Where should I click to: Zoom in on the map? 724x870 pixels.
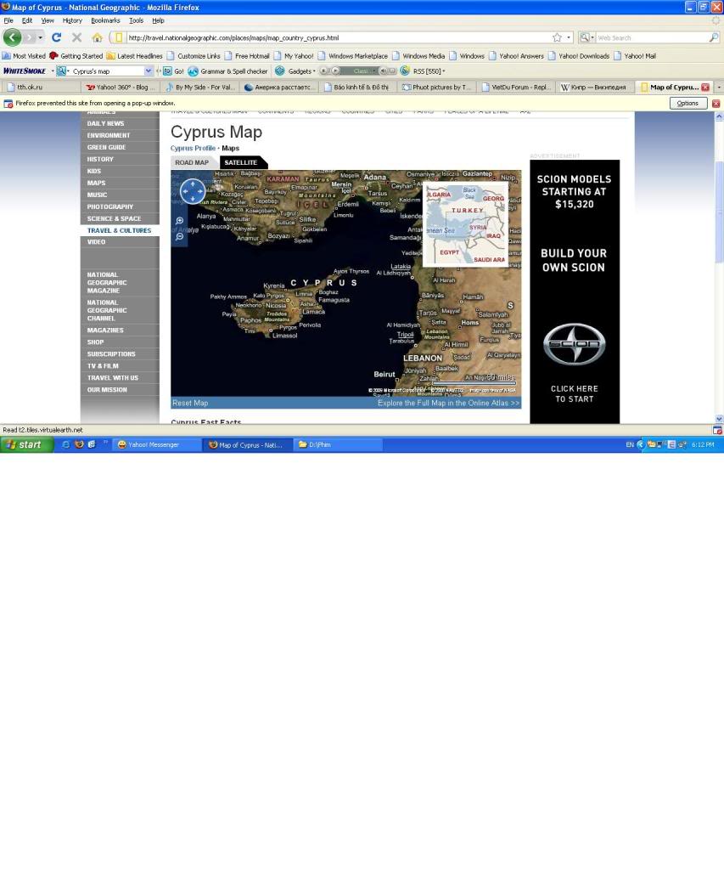point(180,221)
